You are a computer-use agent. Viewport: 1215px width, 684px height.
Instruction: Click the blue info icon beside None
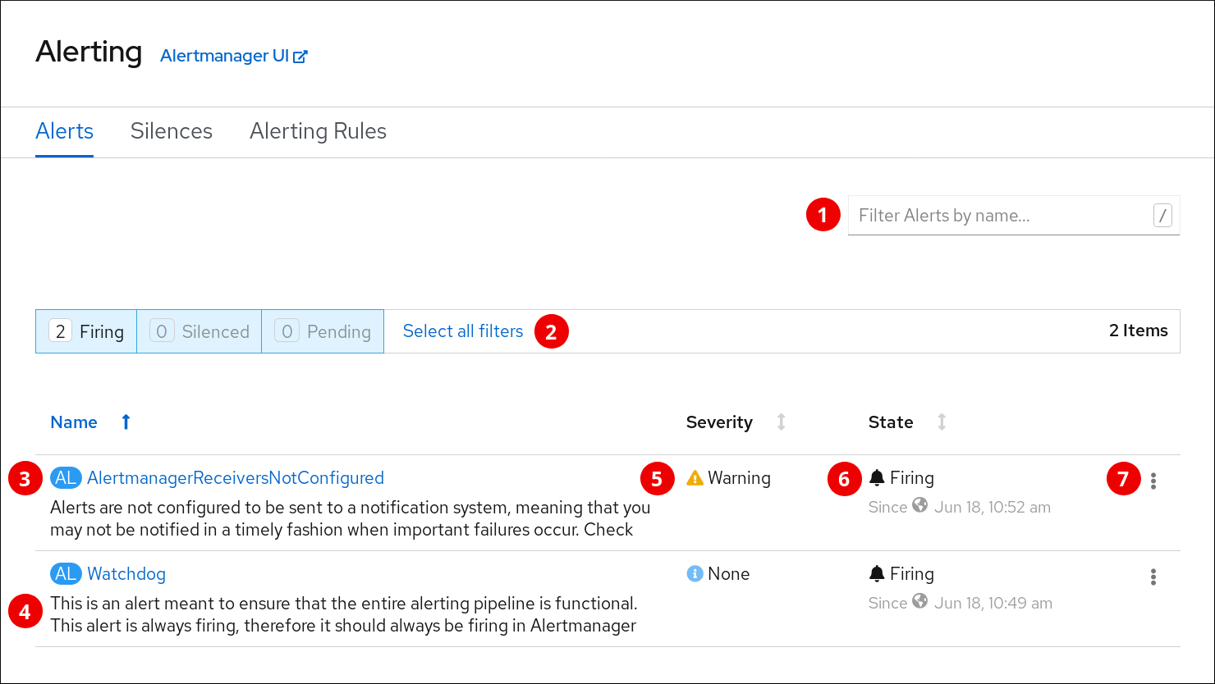(x=695, y=574)
